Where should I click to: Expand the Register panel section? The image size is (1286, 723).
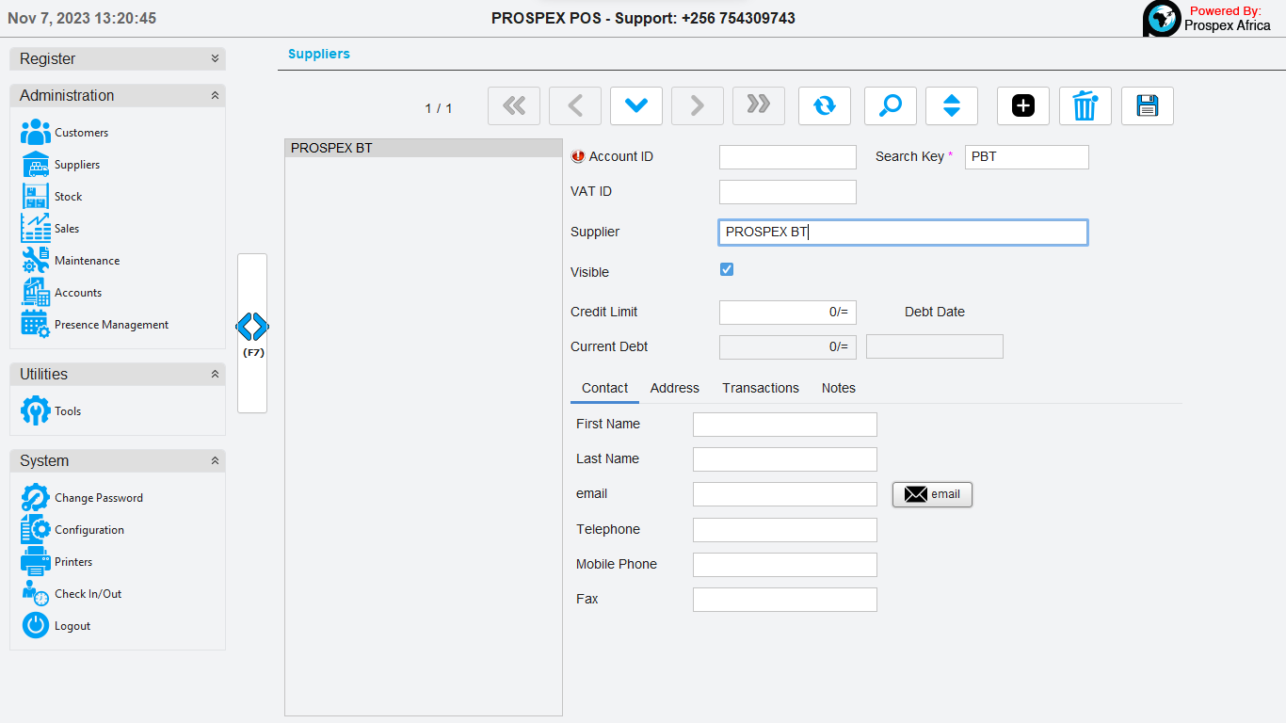[x=215, y=58]
